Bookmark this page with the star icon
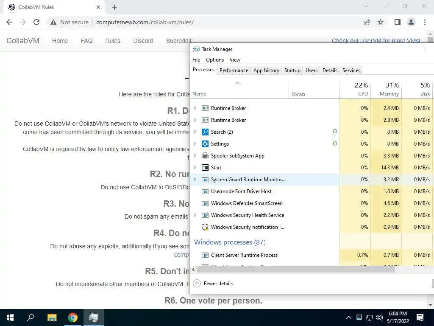The image size is (434, 326). point(381,22)
